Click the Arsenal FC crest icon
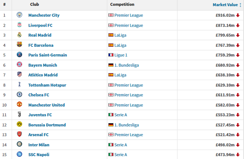 (20, 135)
